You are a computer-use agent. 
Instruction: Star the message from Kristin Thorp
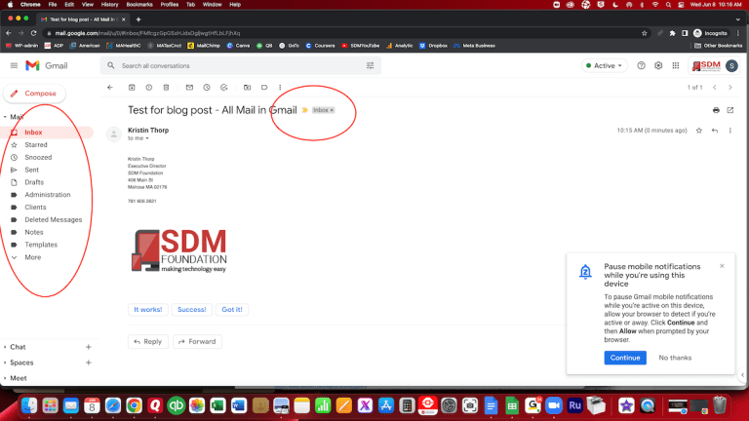coord(699,131)
